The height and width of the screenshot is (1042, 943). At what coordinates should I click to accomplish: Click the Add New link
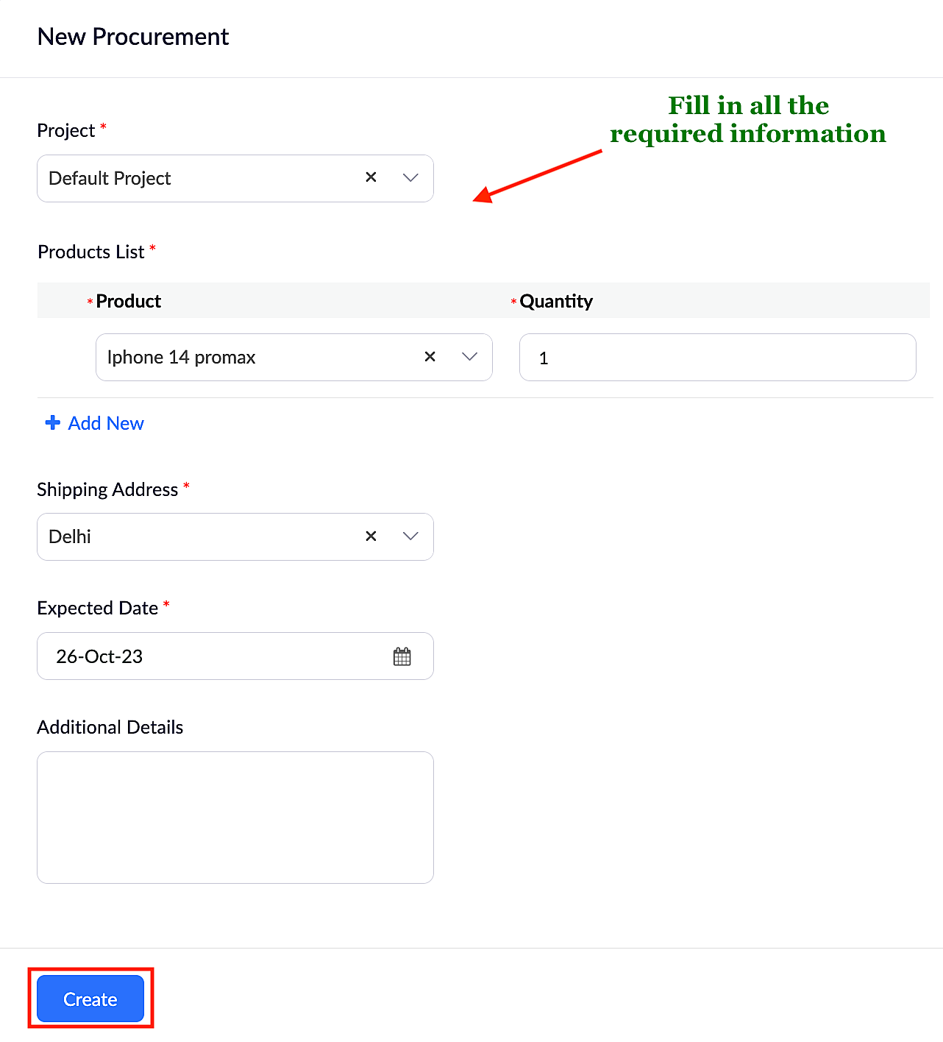[x=106, y=423]
